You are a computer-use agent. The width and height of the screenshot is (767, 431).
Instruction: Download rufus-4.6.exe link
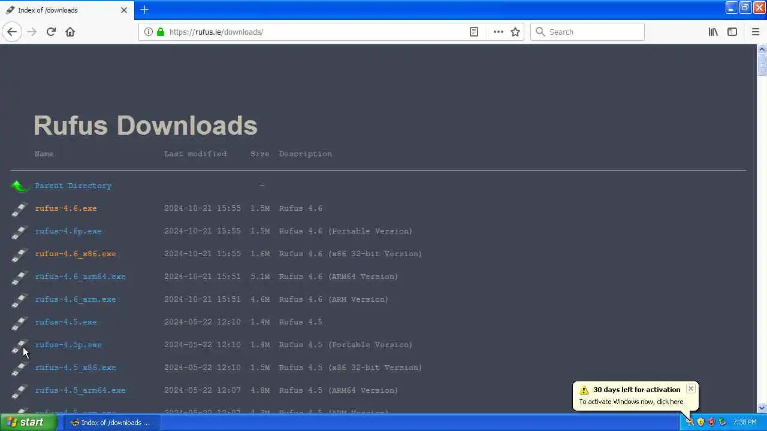[65, 208]
